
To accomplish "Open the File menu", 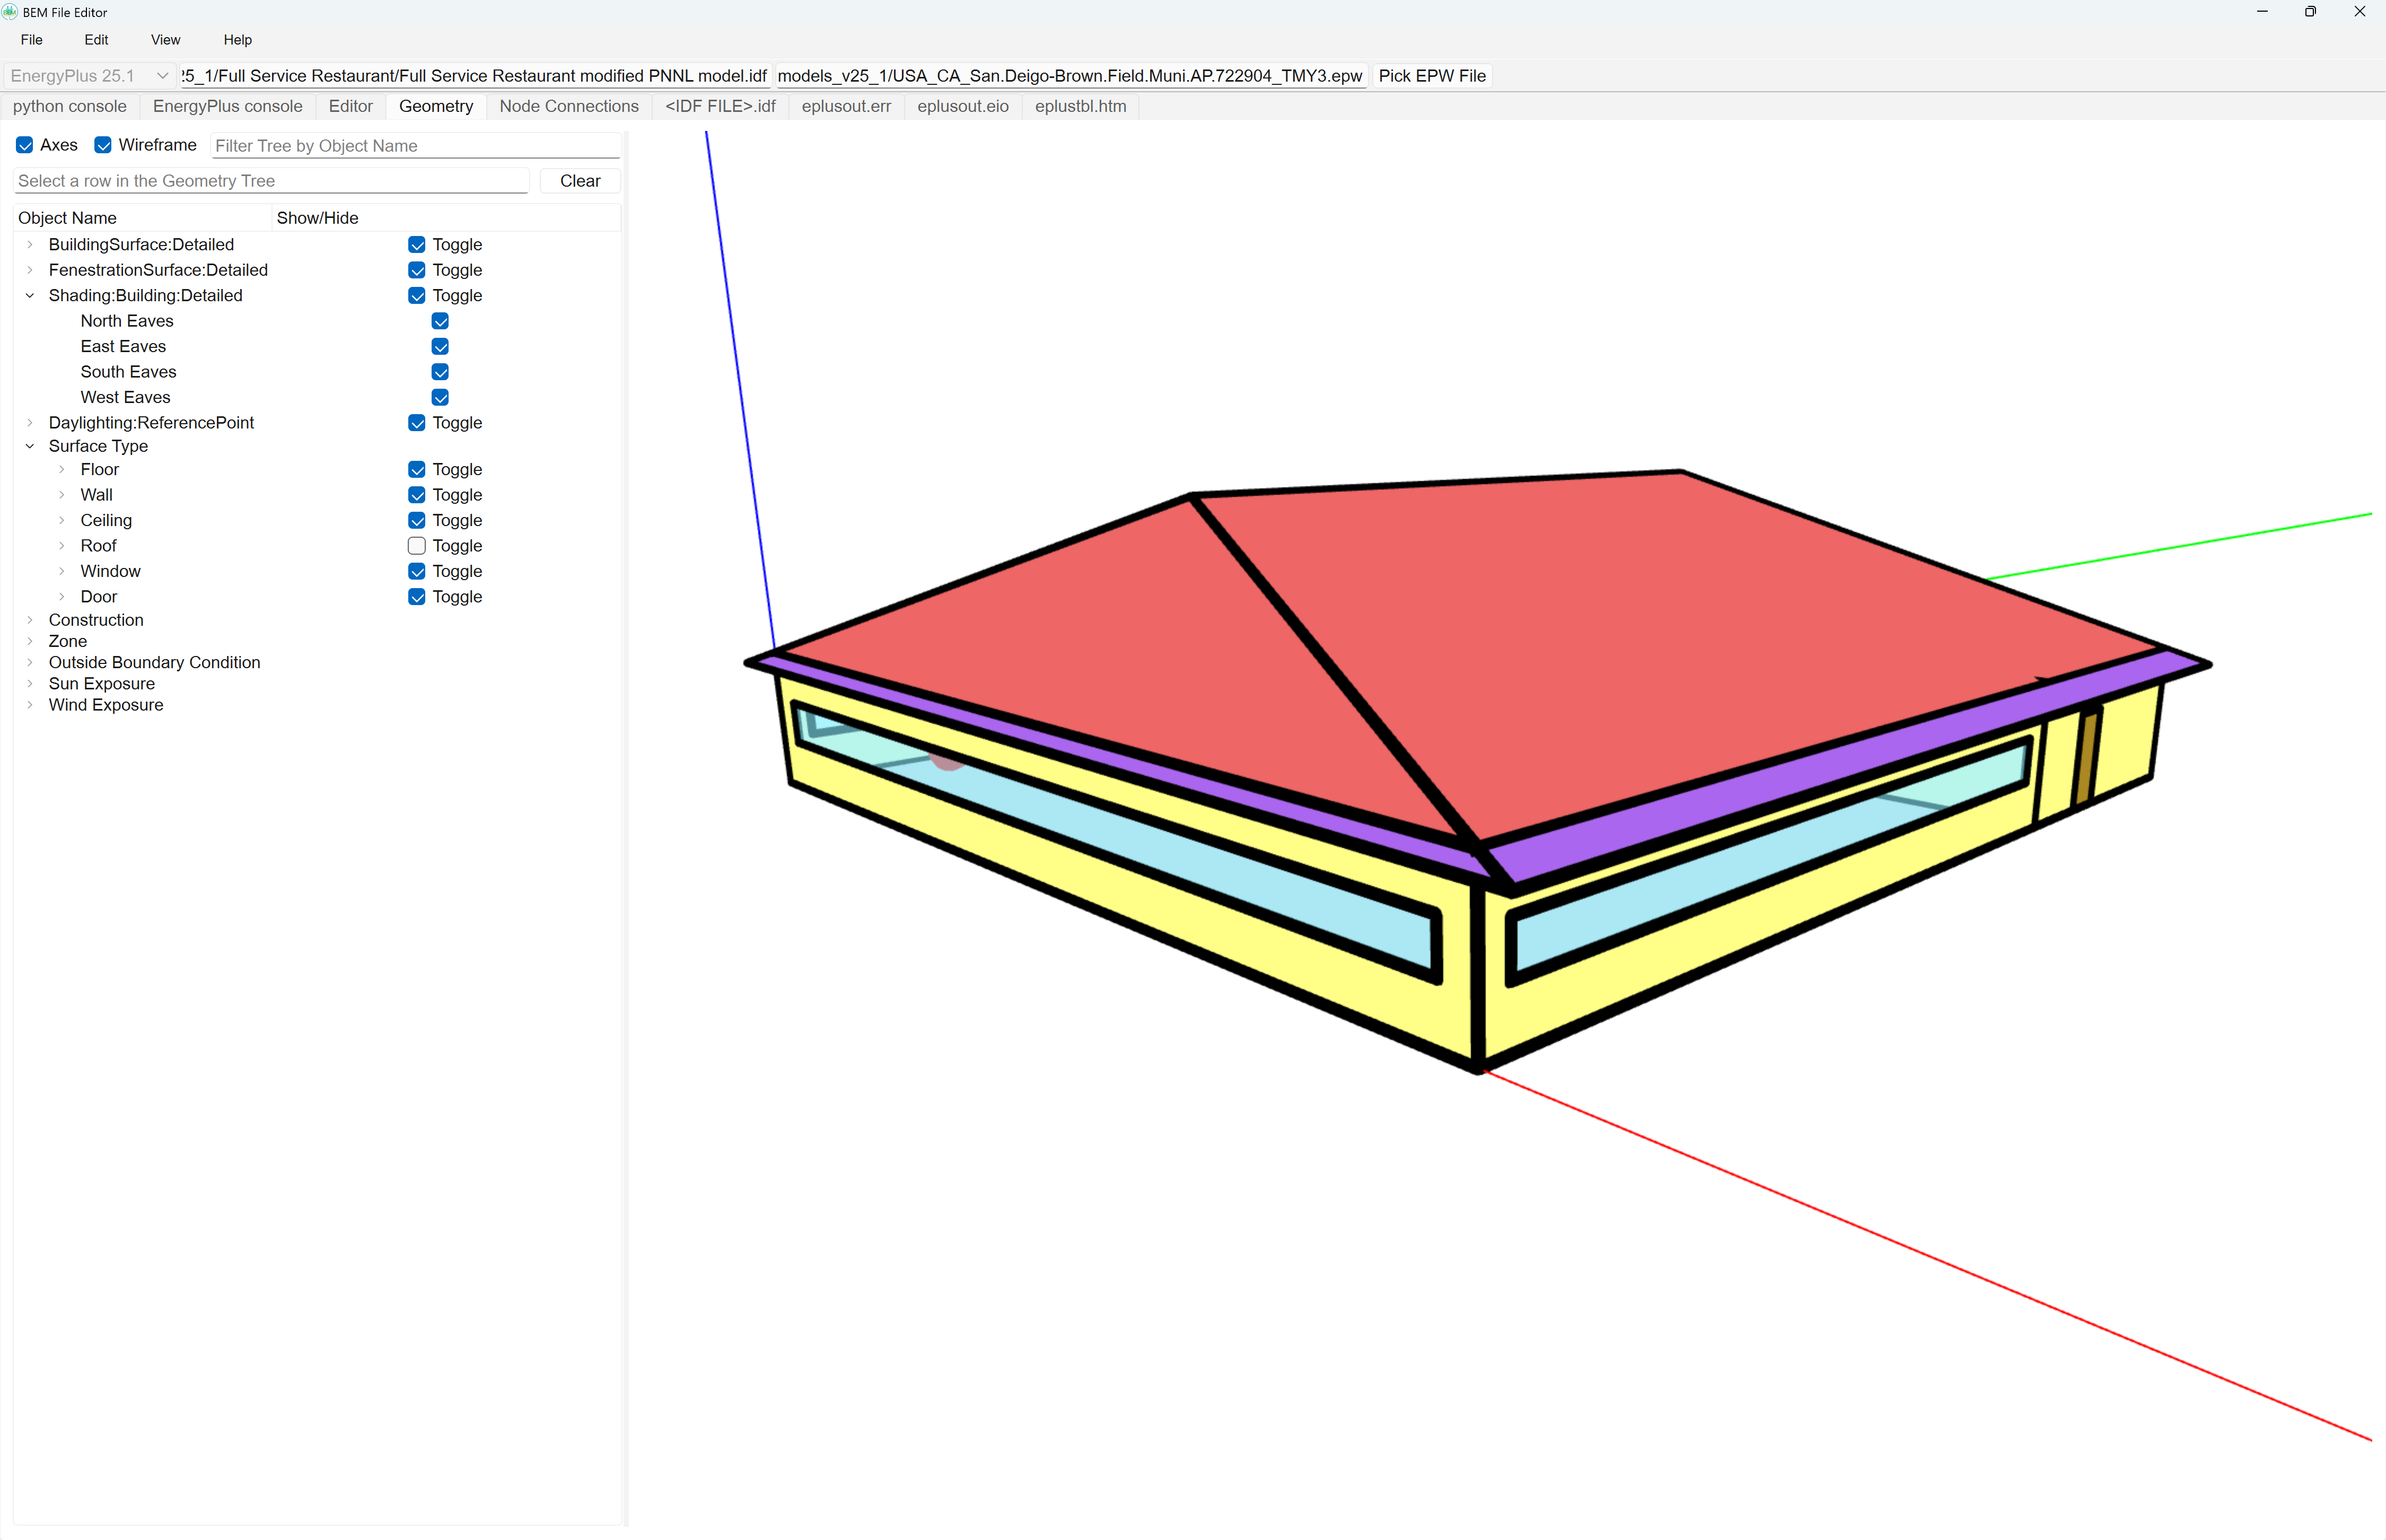I will point(32,40).
